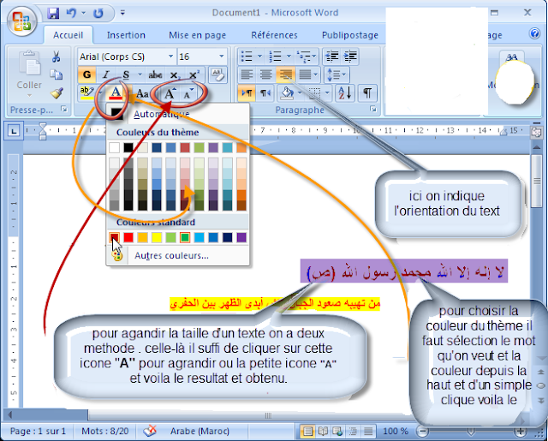Switch to full screen reading view

point(323,432)
